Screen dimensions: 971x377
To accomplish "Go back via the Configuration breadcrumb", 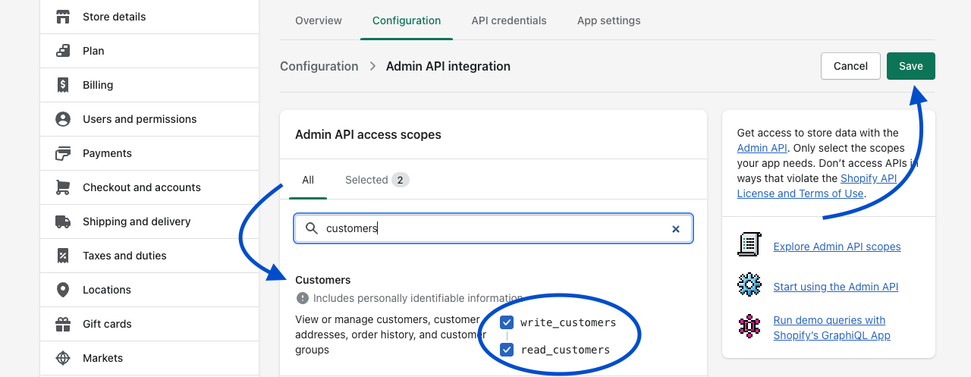I will pos(319,66).
